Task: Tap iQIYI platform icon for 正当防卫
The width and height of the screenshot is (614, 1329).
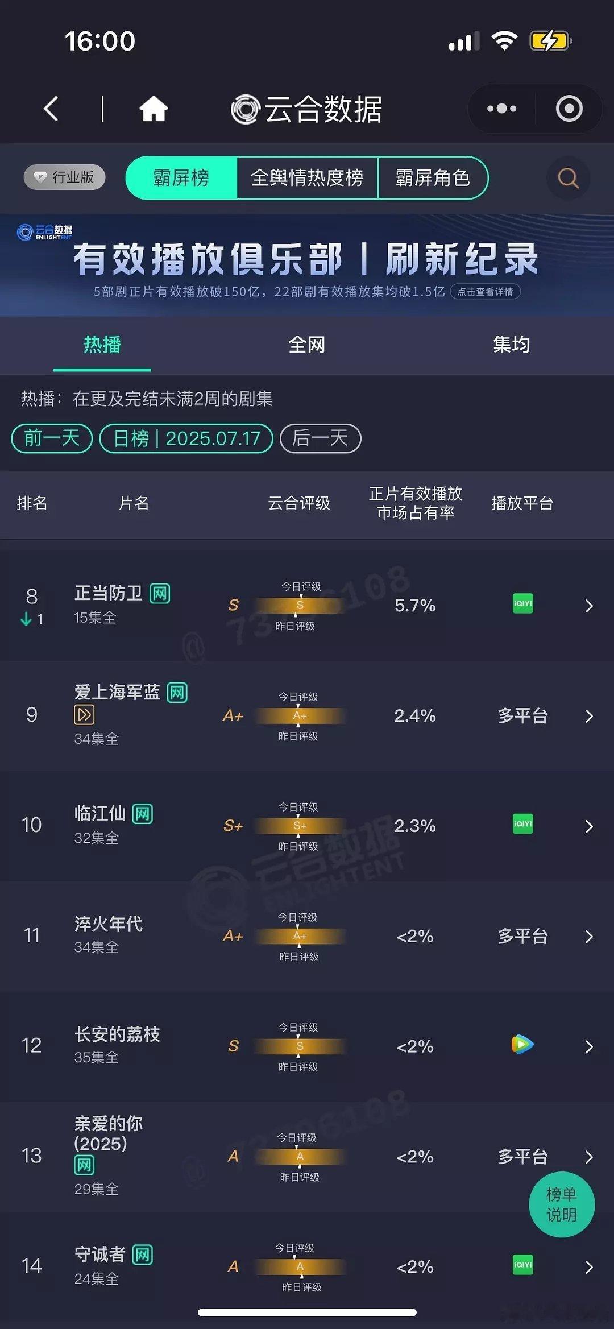Action: [522, 603]
